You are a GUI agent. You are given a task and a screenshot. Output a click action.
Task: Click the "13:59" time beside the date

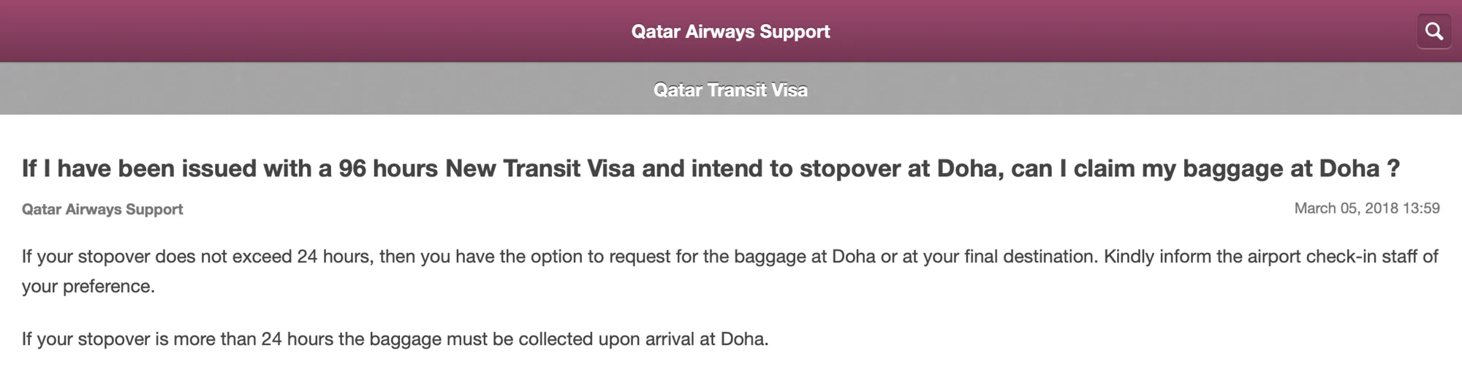[1421, 208]
